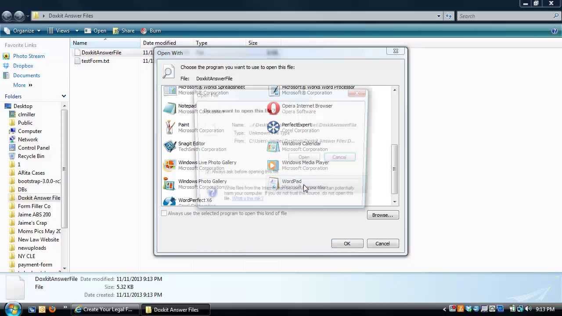Click the Forward navigation button
This screenshot has height=316, width=562.
click(19, 16)
